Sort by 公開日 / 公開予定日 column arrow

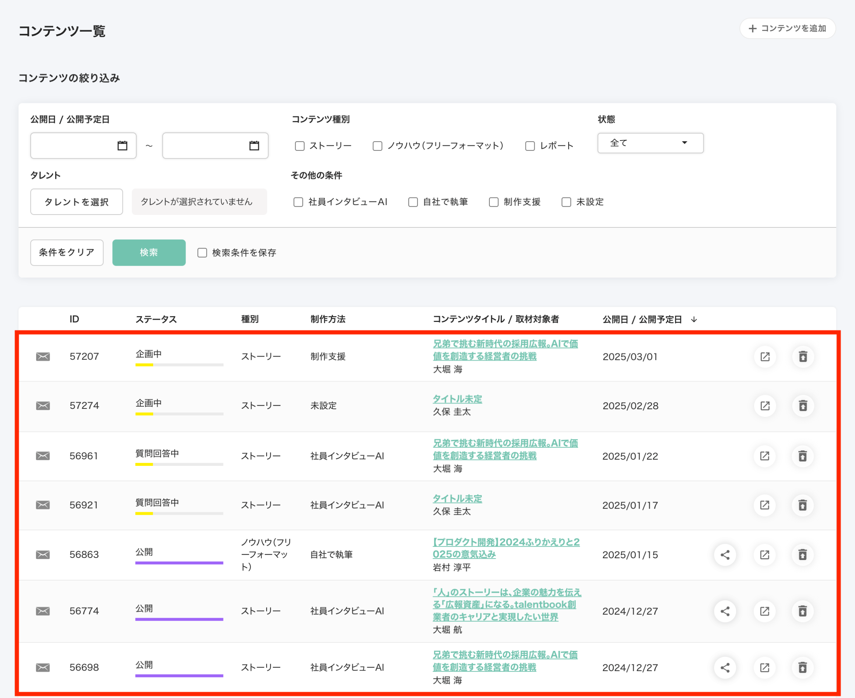pos(694,319)
